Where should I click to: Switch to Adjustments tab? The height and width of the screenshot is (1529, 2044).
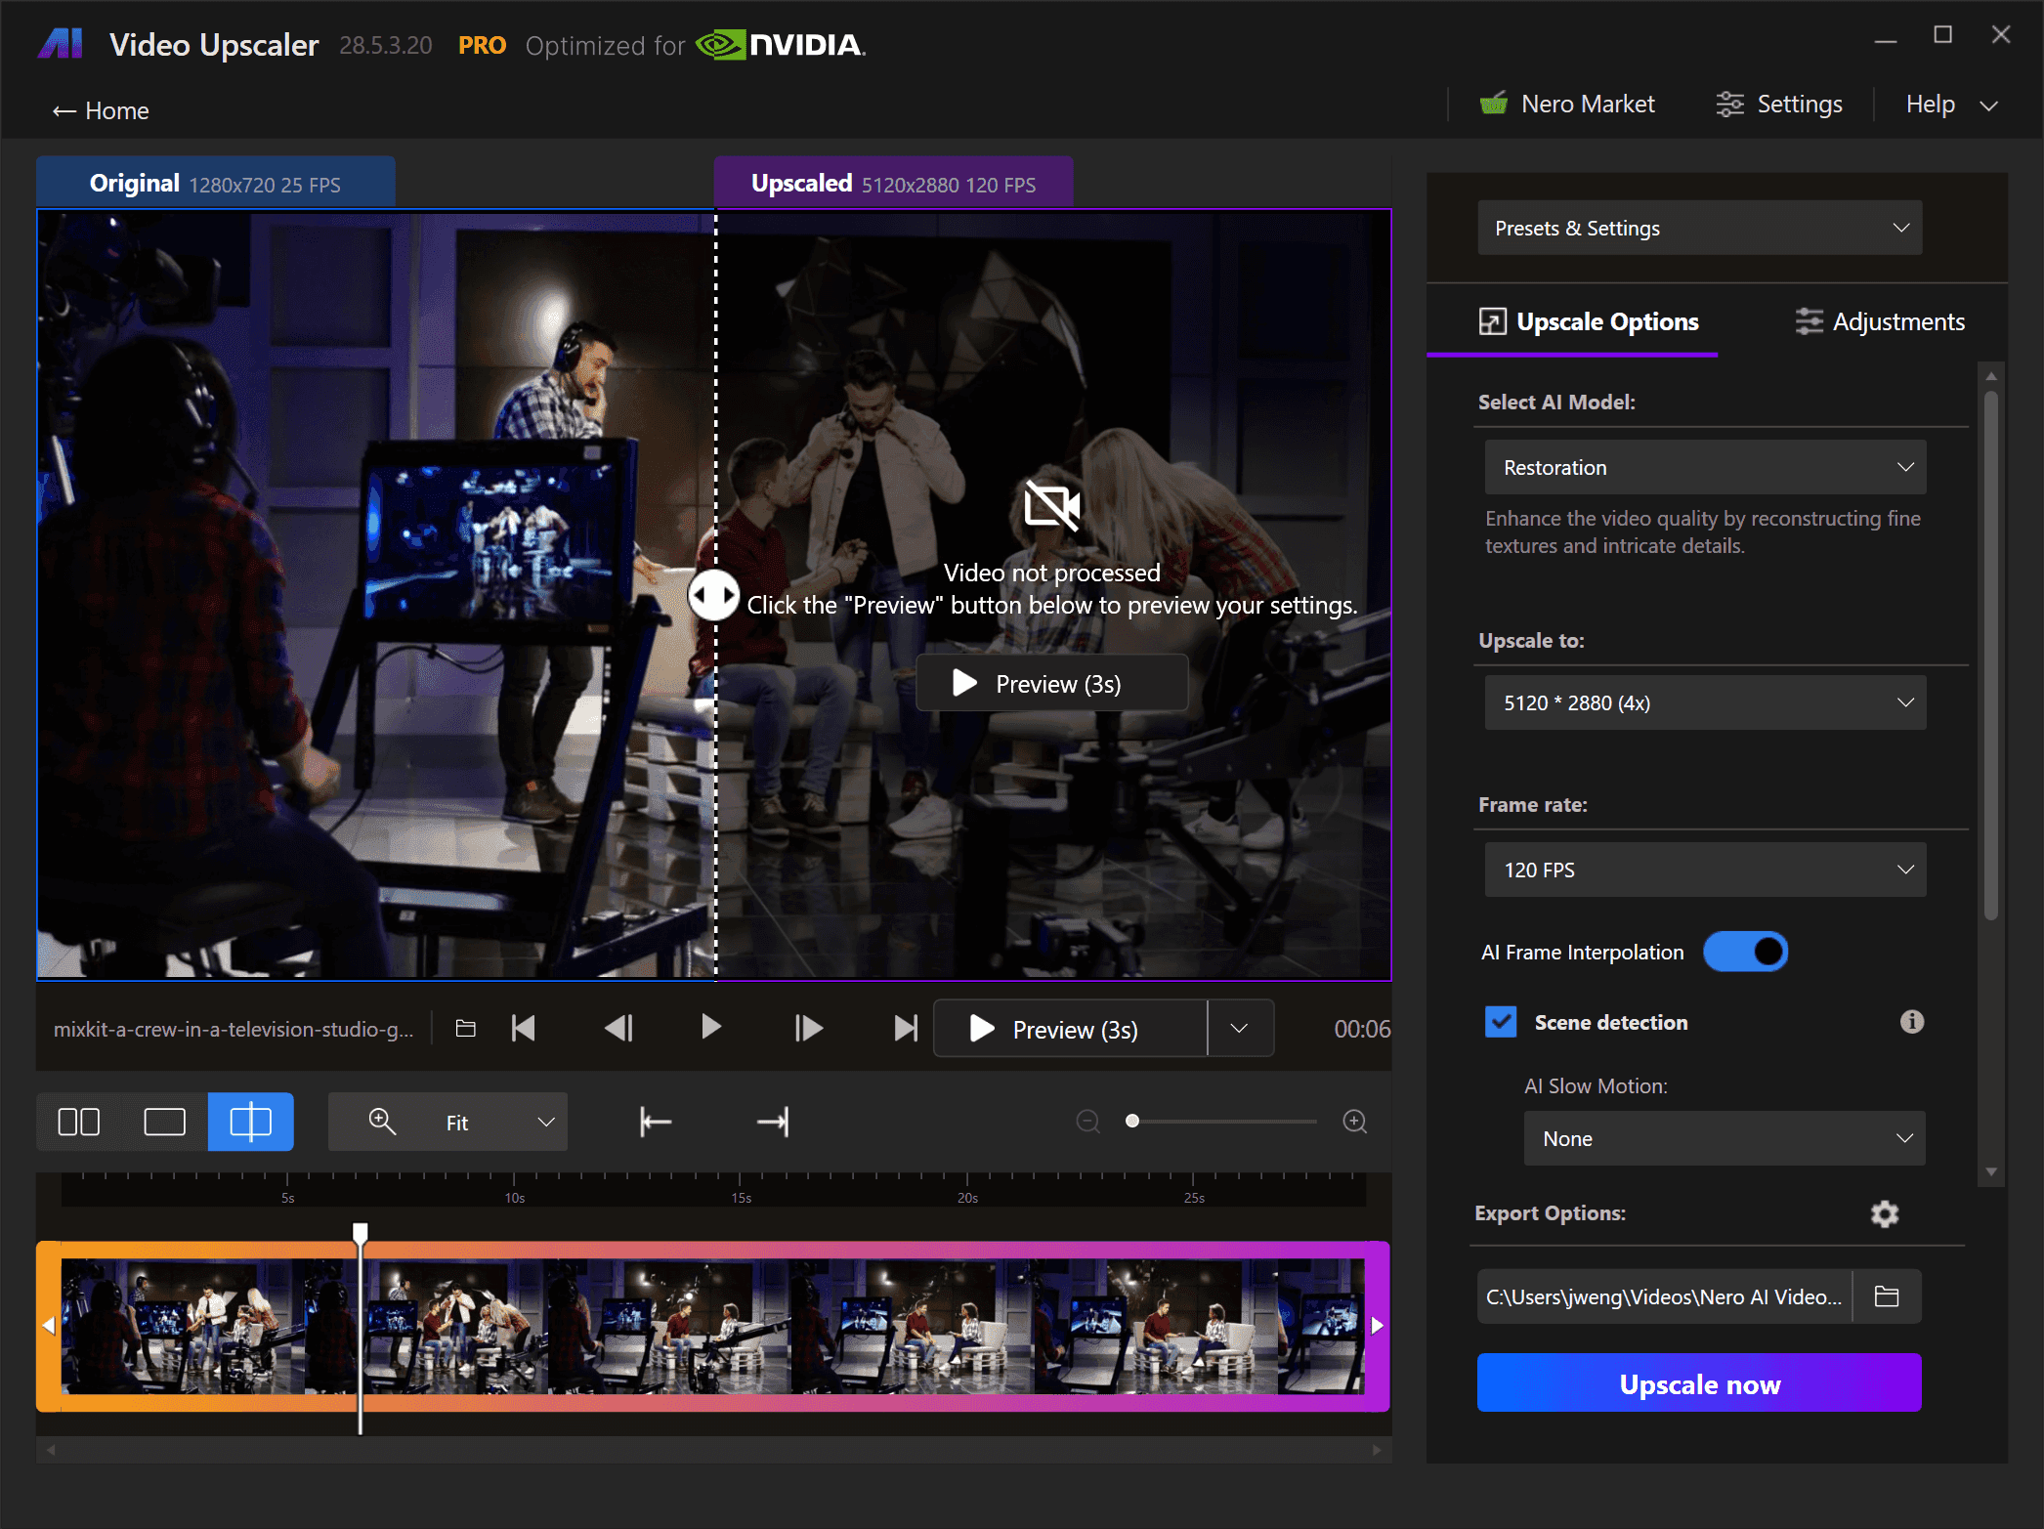[1880, 321]
